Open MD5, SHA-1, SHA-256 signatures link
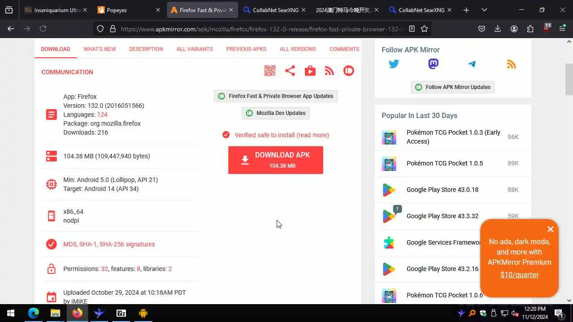 [109, 244]
